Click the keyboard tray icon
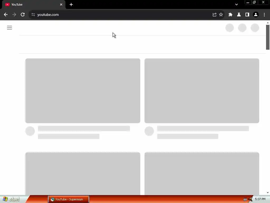Viewport: 270px width, 203px height. pyautogui.click(x=245, y=199)
